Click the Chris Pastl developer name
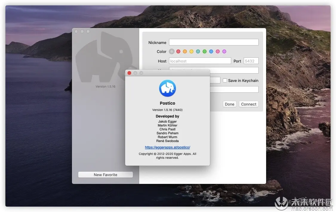Viewport: 336px width, 212px height. click(167, 129)
